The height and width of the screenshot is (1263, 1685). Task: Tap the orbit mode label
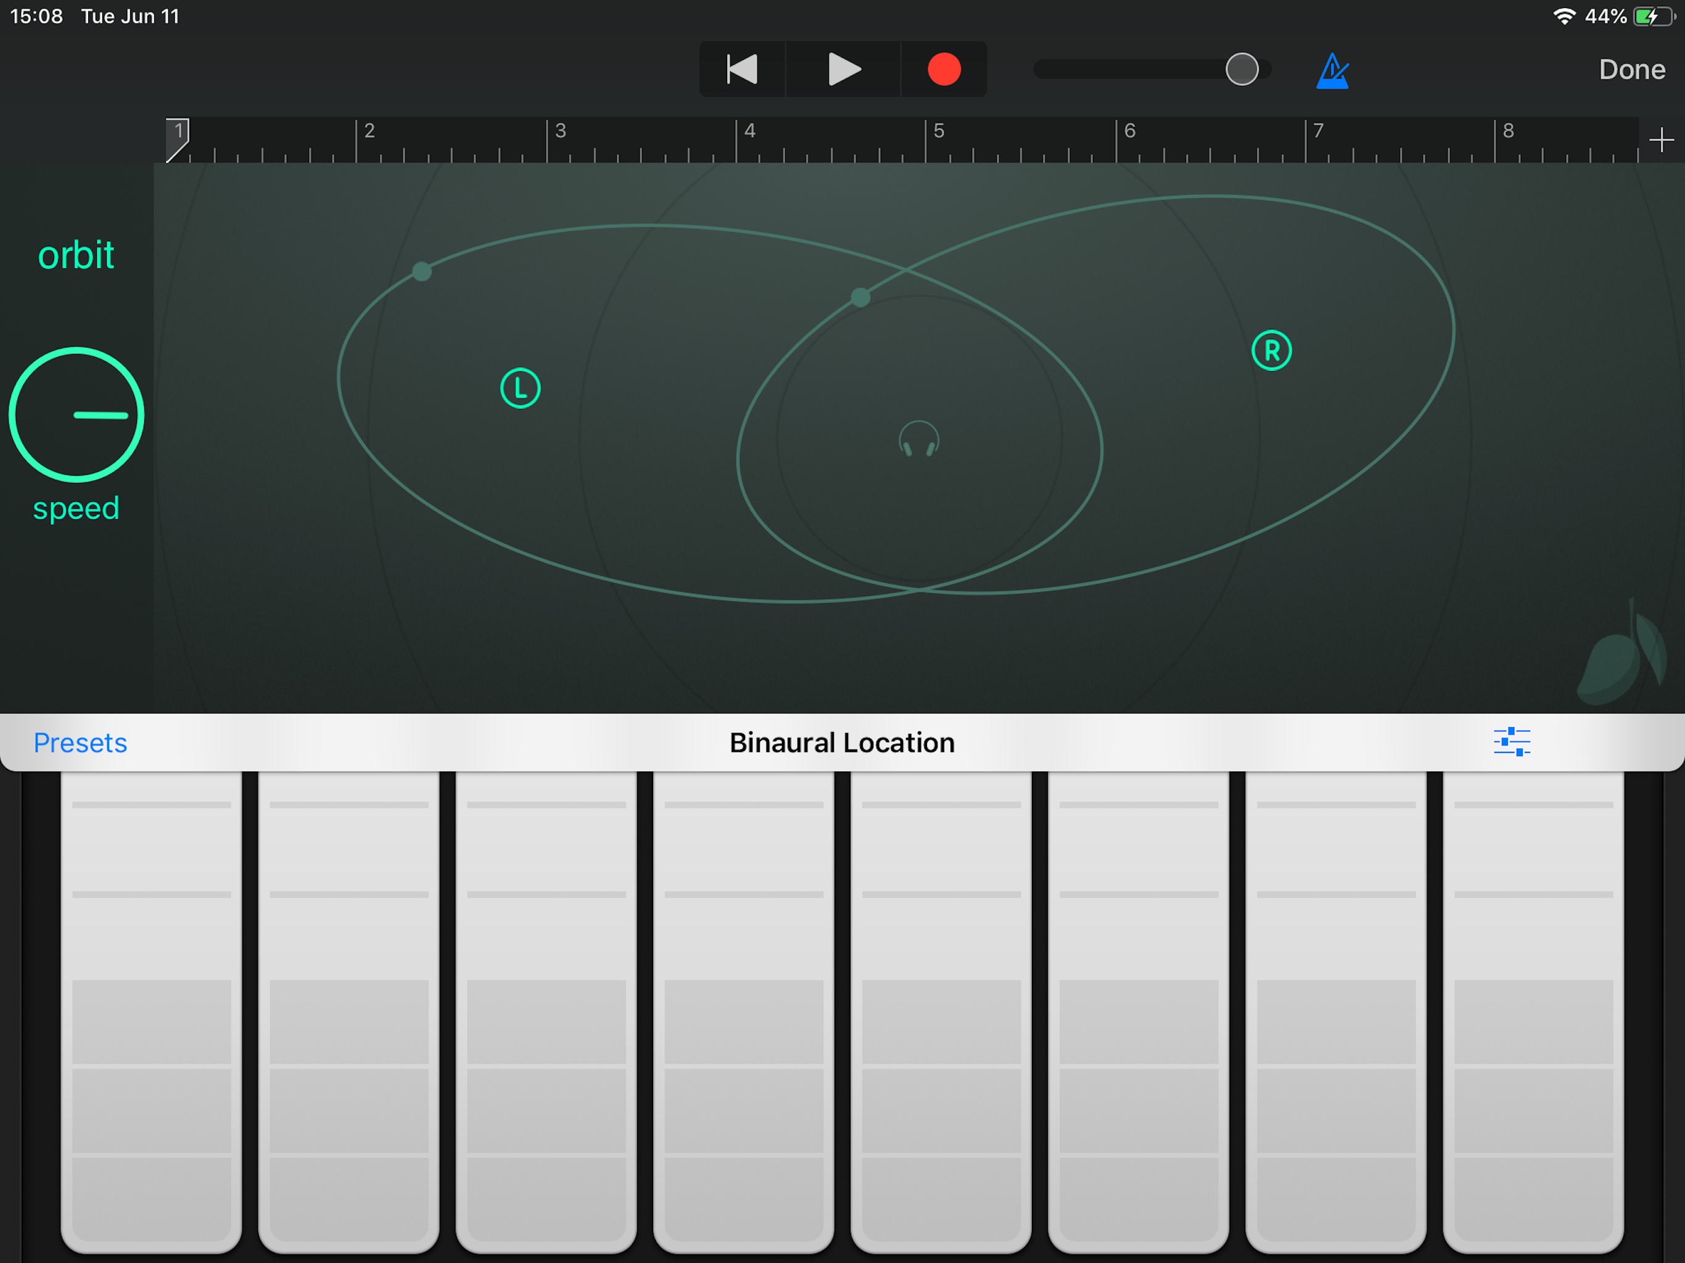(76, 255)
